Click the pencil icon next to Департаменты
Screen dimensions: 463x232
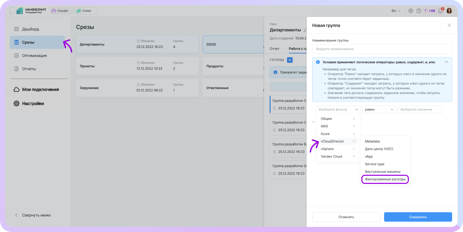point(305,30)
